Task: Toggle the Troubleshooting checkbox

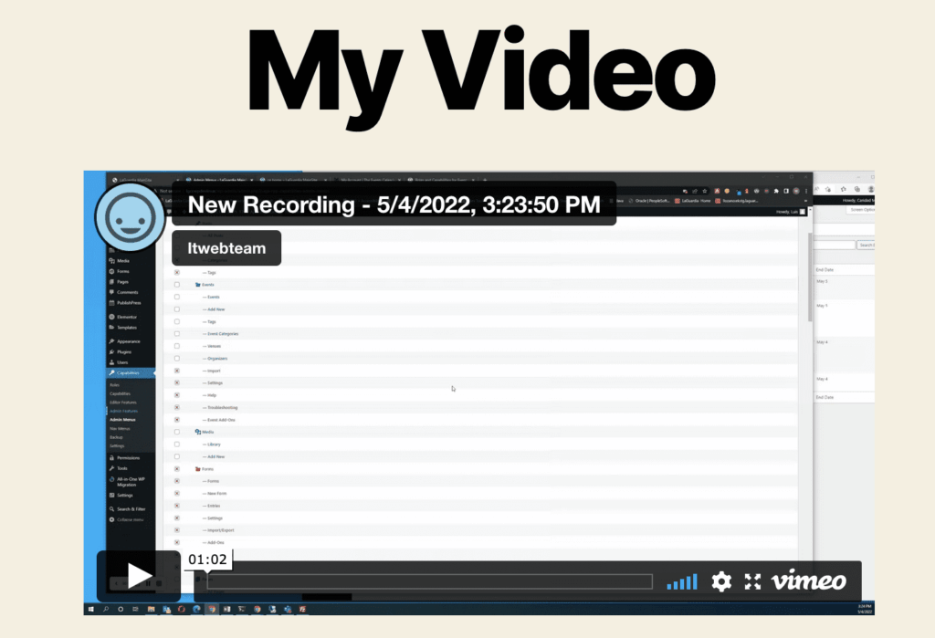Action: click(176, 407)
